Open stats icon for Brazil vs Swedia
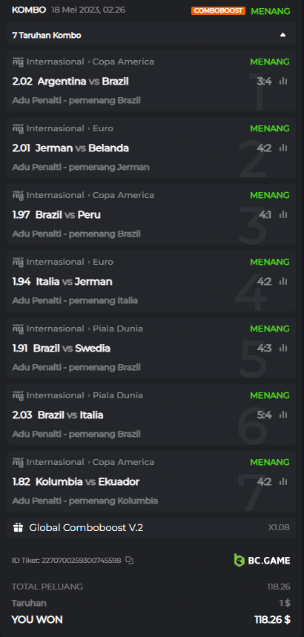304x637 pixels. [x=283, y=348]
